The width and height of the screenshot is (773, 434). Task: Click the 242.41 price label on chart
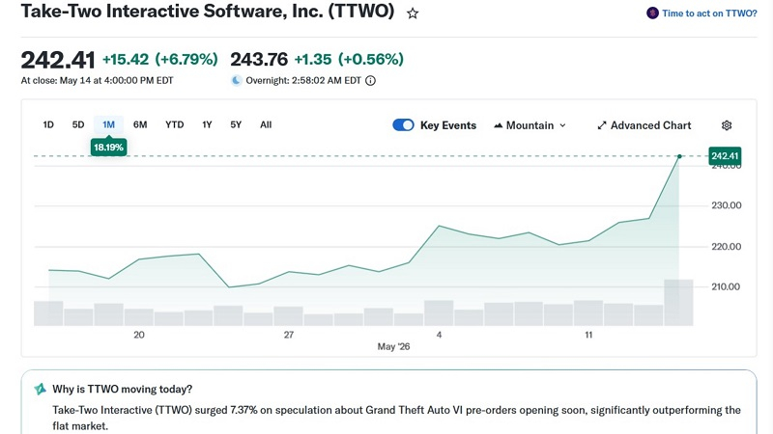(x=725, y=156)
